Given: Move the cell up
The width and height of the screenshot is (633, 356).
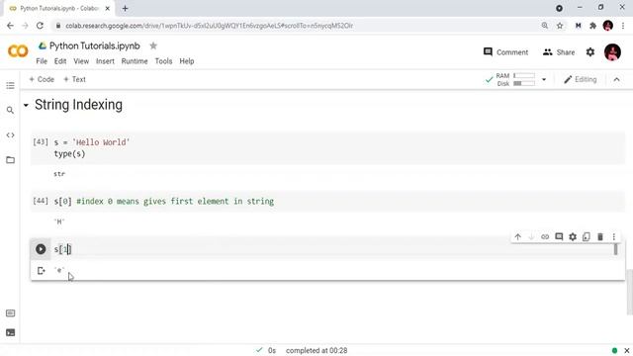Looking at the screenshot, I should [x=518, y=237].
